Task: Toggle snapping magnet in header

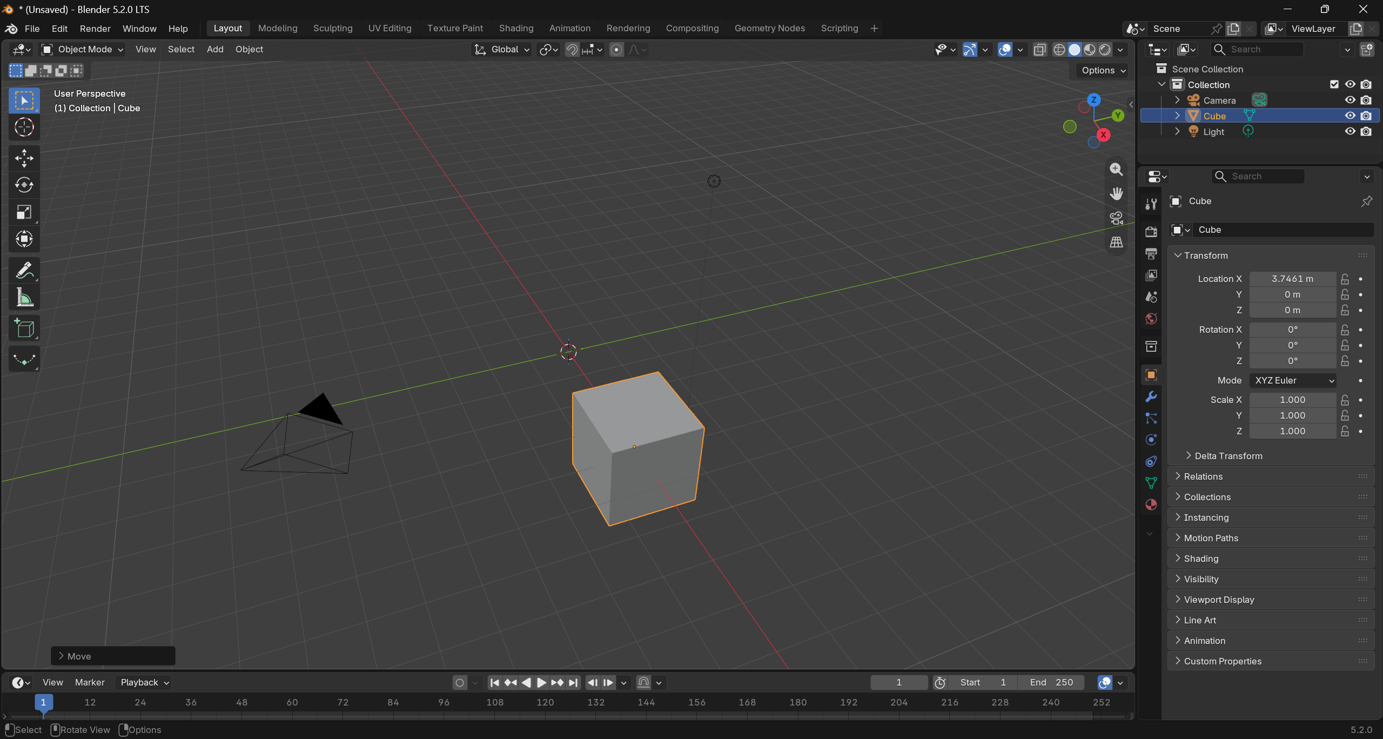Action: coord(572,50)
